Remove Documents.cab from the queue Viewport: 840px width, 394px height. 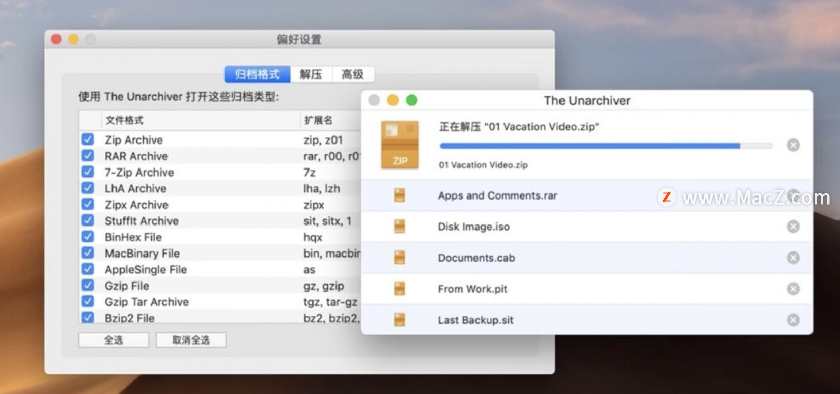[793, 258]
